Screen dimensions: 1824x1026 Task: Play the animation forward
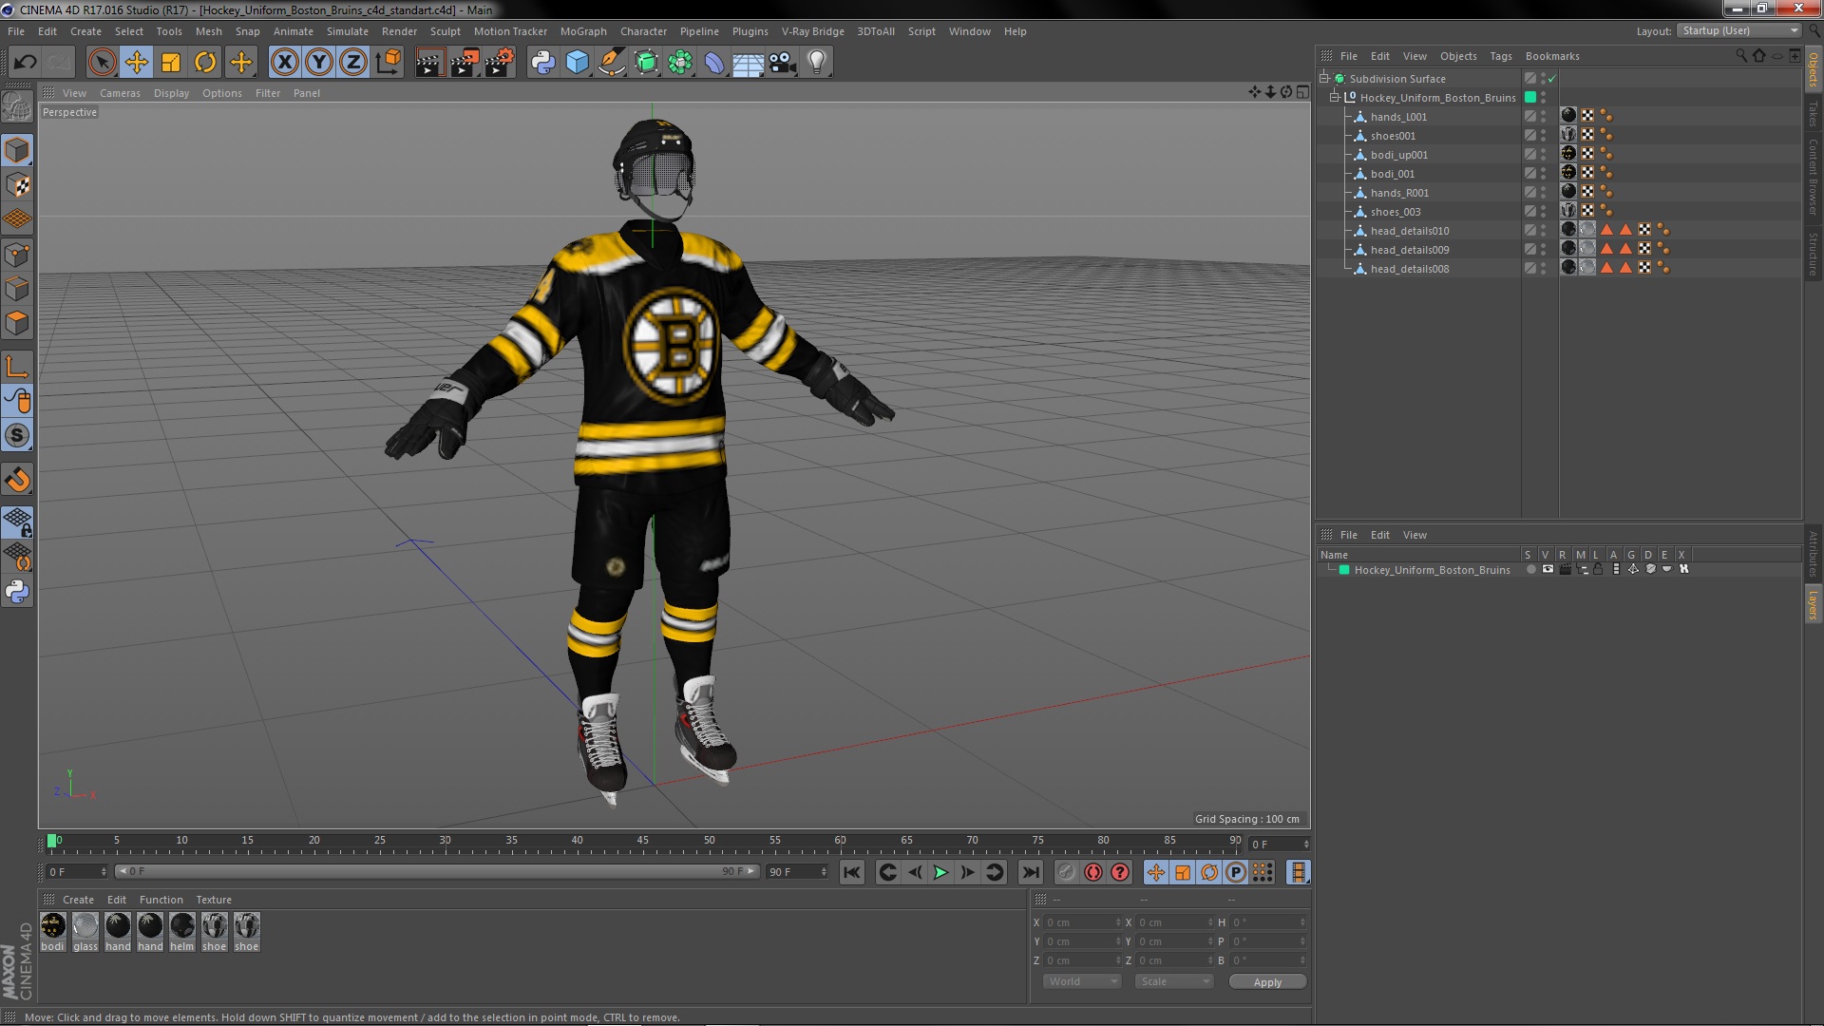coord(940,872)
